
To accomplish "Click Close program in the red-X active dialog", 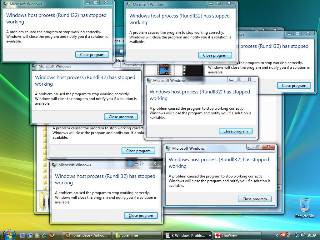I will (x=254, y=199).
